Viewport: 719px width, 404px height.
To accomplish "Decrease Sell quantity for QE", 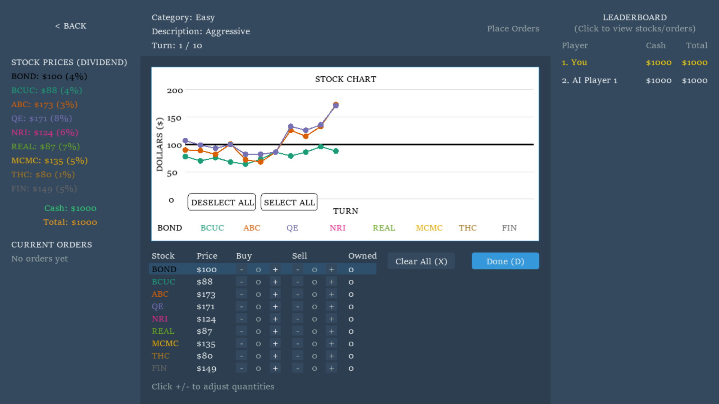I will point(298,306).
